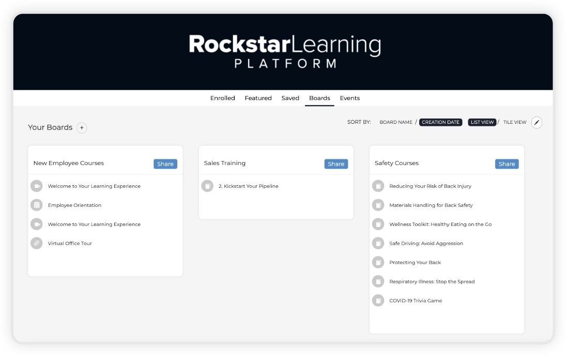Click course icon beside Kickstart Your Pipeline
Viewport: 566px width, 356px height.
tap(207, 186)
